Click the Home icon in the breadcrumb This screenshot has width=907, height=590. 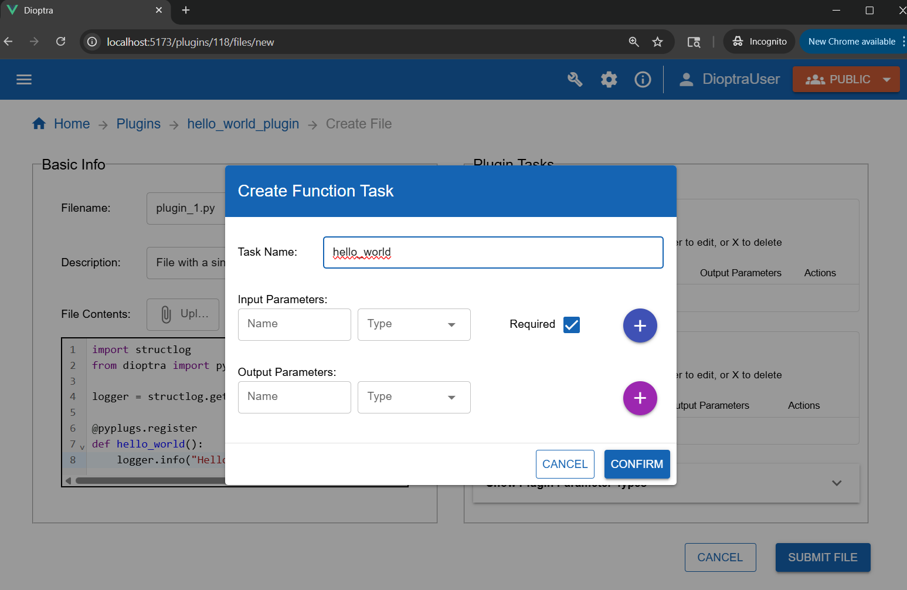[39, 123]
